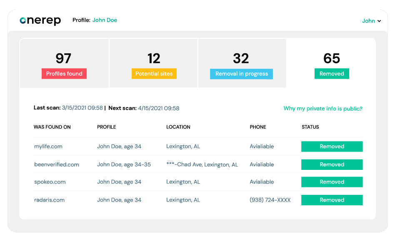Select the Profiles found tab

(x=64, y=63)
